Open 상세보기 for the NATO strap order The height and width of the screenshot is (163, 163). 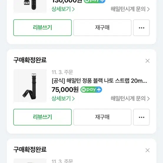point(63,98)
